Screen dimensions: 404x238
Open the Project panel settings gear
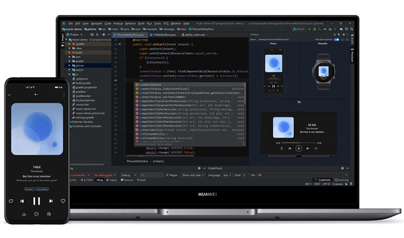tap(103, 35)
